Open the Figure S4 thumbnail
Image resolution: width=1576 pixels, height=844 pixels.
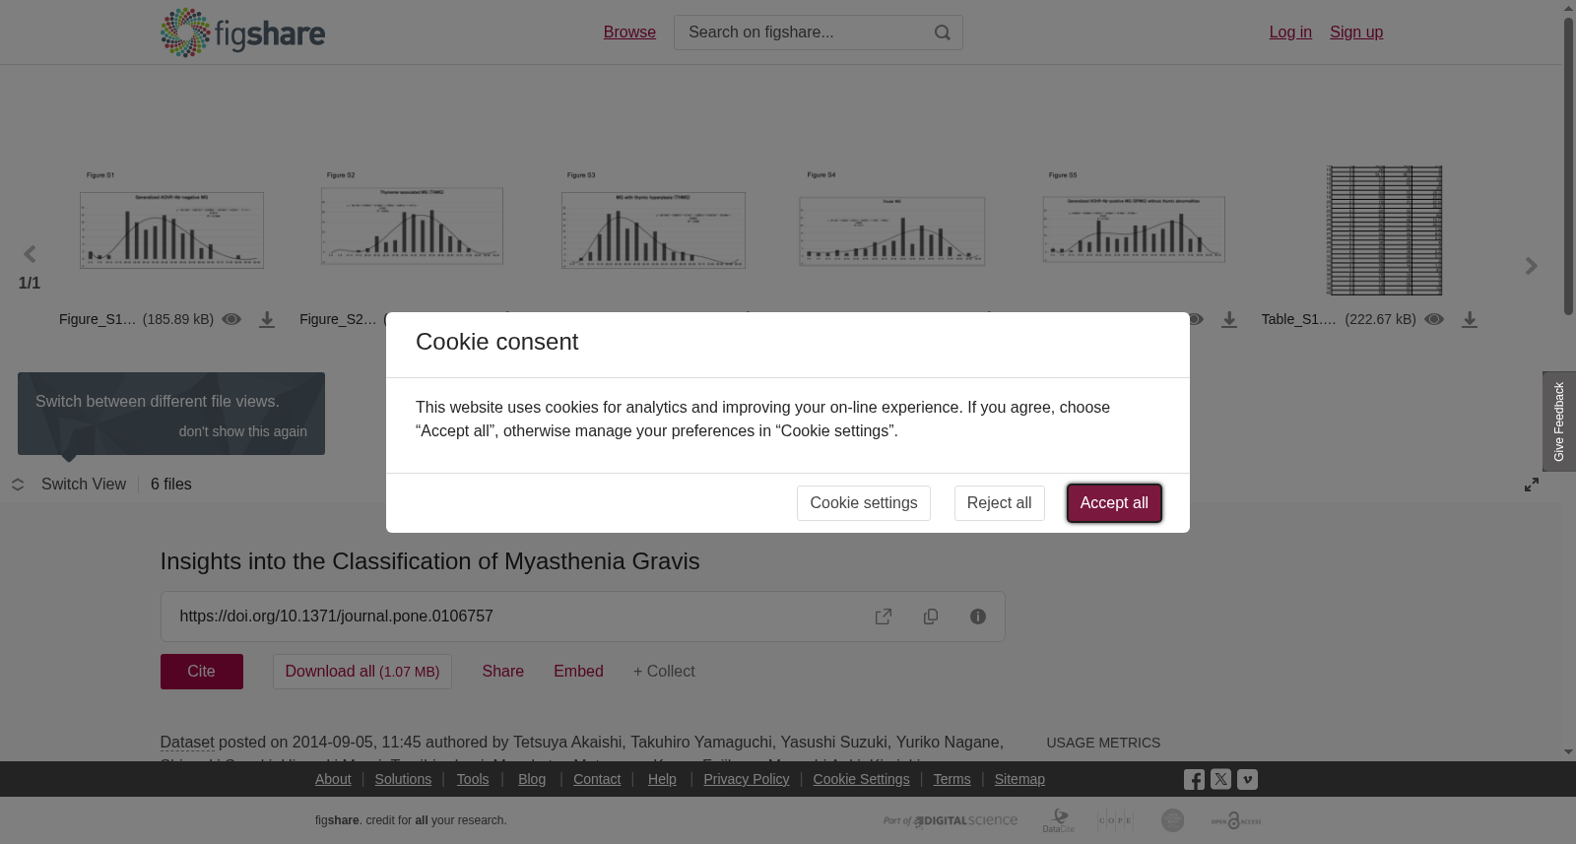[x=892, y=230]
